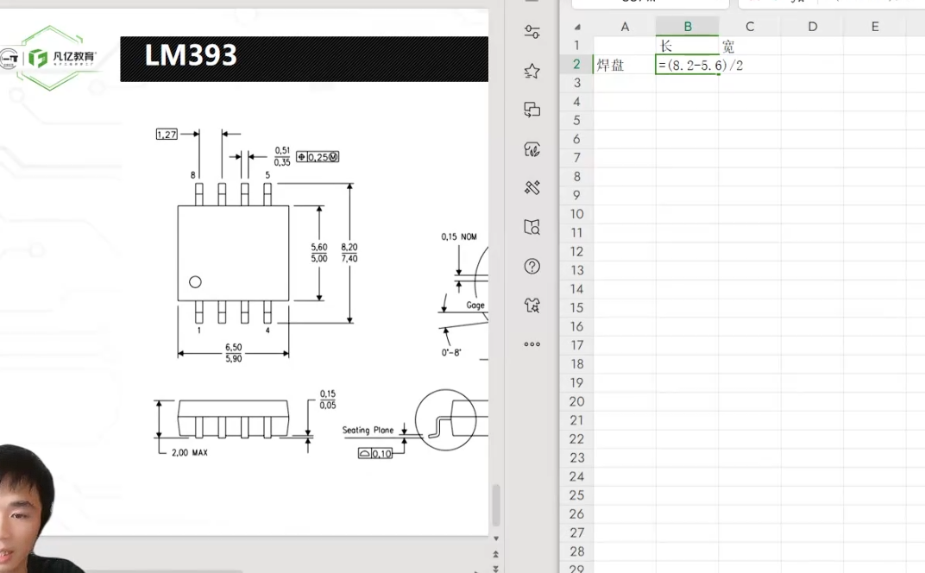
Task: Select row 10 header
Action: pos(576,214)
